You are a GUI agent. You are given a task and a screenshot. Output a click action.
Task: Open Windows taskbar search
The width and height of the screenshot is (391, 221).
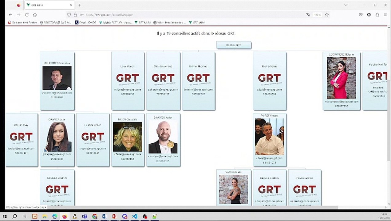point(14,216)
